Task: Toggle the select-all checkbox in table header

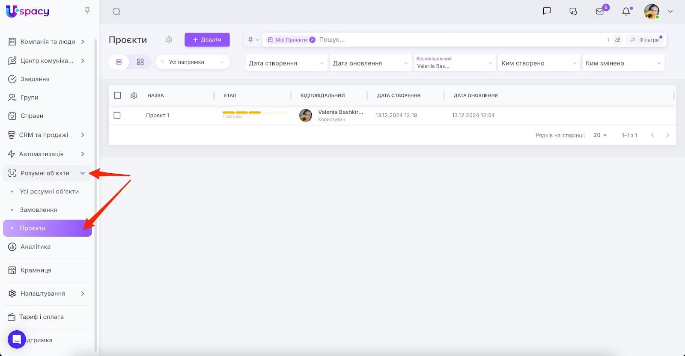Action: tap(117, 95)
